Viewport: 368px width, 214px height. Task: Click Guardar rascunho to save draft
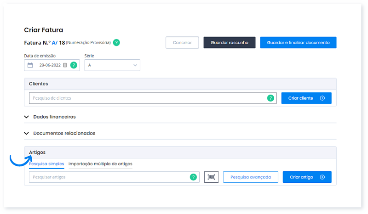pos(229,43)
